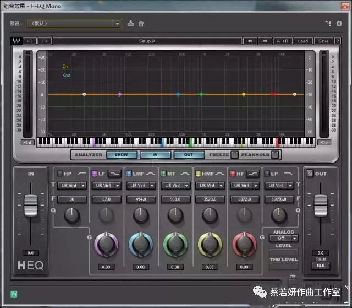
Task: Click the green MF gain knob
Action: (x=175, y=245)
